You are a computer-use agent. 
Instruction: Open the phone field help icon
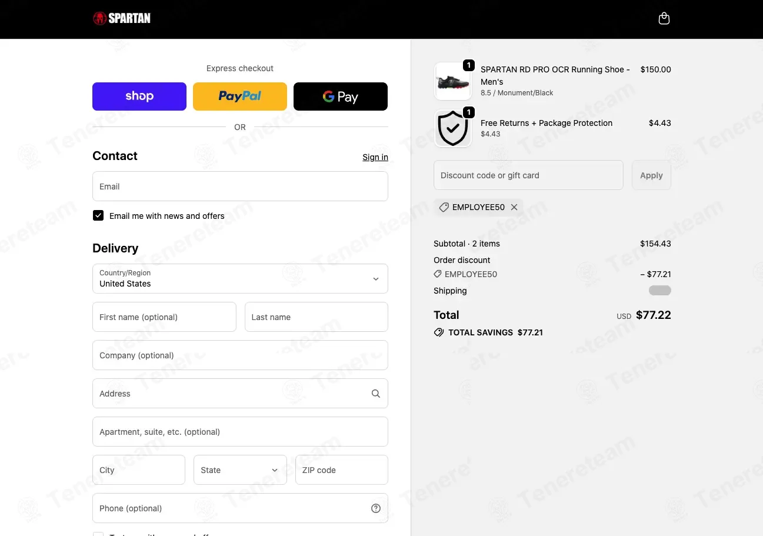pos(376,508)
